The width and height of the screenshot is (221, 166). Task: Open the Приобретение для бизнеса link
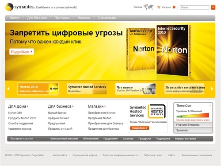[x=105, y=124]
